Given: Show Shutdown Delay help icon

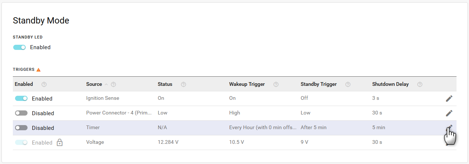Looking at the screenshot, I should click(420, 84).
